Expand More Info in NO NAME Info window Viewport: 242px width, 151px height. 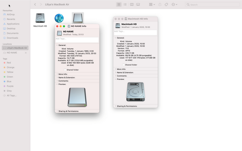tap(57, 74)
